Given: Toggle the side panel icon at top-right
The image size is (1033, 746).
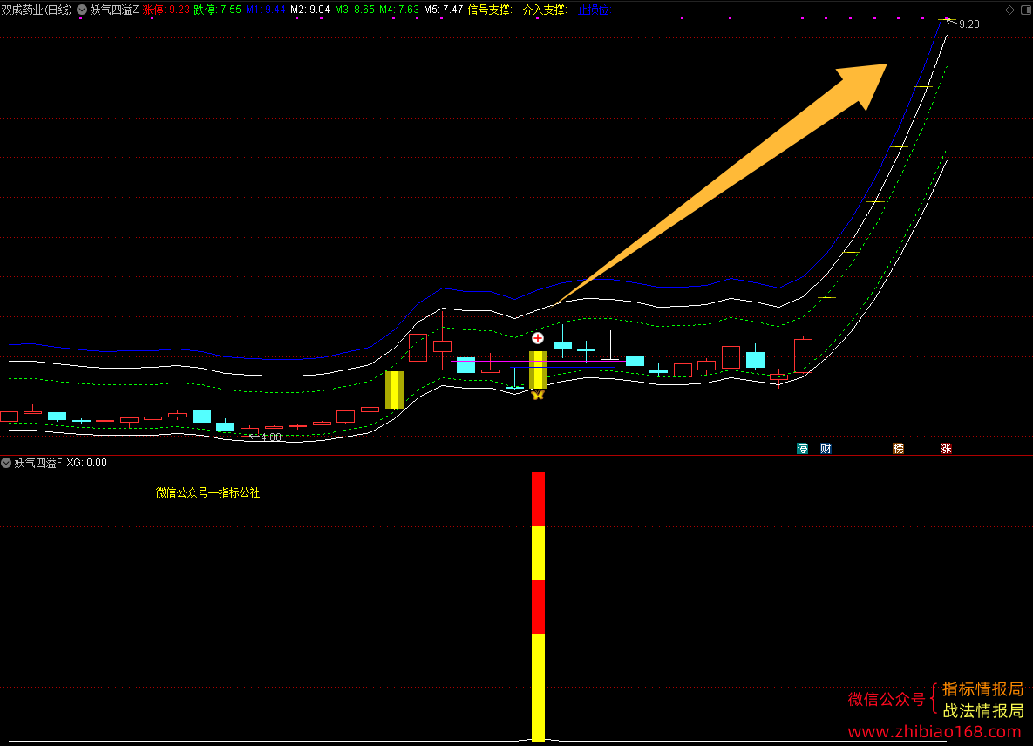Looking at the screenshot, I should 1026,10.
